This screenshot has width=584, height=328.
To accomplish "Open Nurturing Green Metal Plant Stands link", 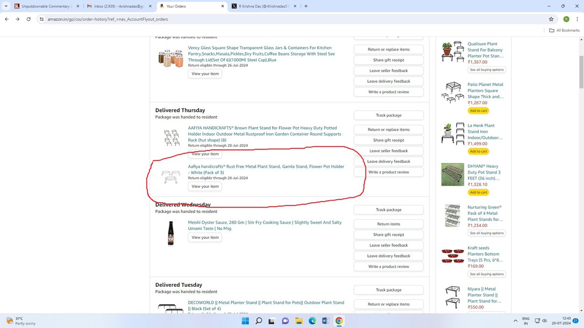I will (x=485, y=213).
